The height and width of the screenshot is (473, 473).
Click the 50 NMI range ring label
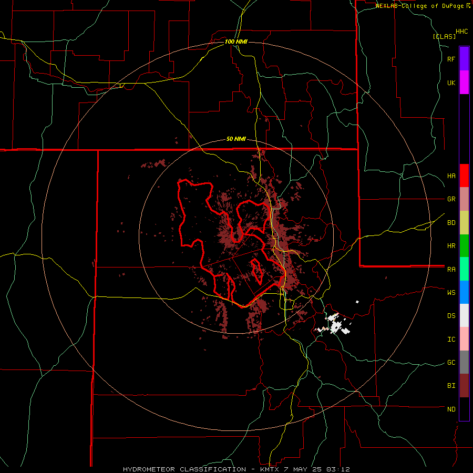236,139
